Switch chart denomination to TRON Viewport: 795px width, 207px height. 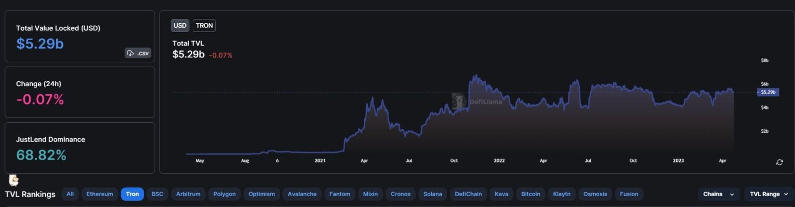coord(204,25)
